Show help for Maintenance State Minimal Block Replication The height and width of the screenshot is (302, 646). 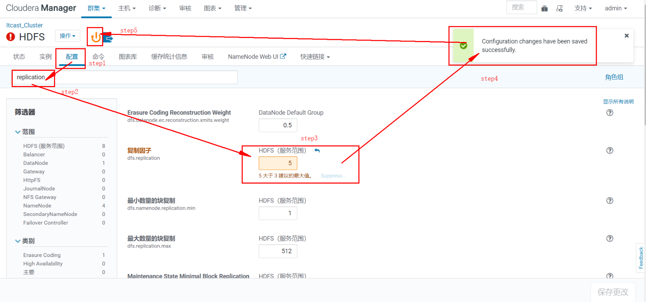[x=610, y=276]
